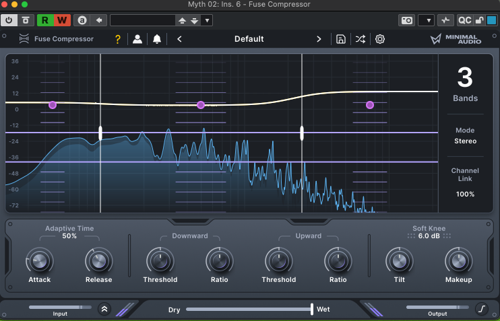500x321 pixels.
Task: Click the bypass button next to power
Action: [x=26, y=20]
